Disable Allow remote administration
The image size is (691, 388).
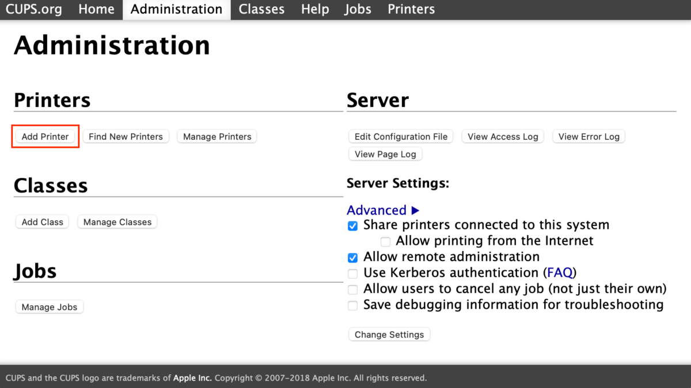point(353,258)
